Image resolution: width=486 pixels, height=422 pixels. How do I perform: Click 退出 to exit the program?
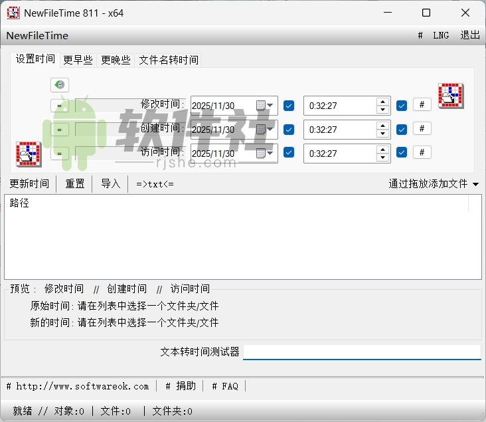(x=470, y=35)
